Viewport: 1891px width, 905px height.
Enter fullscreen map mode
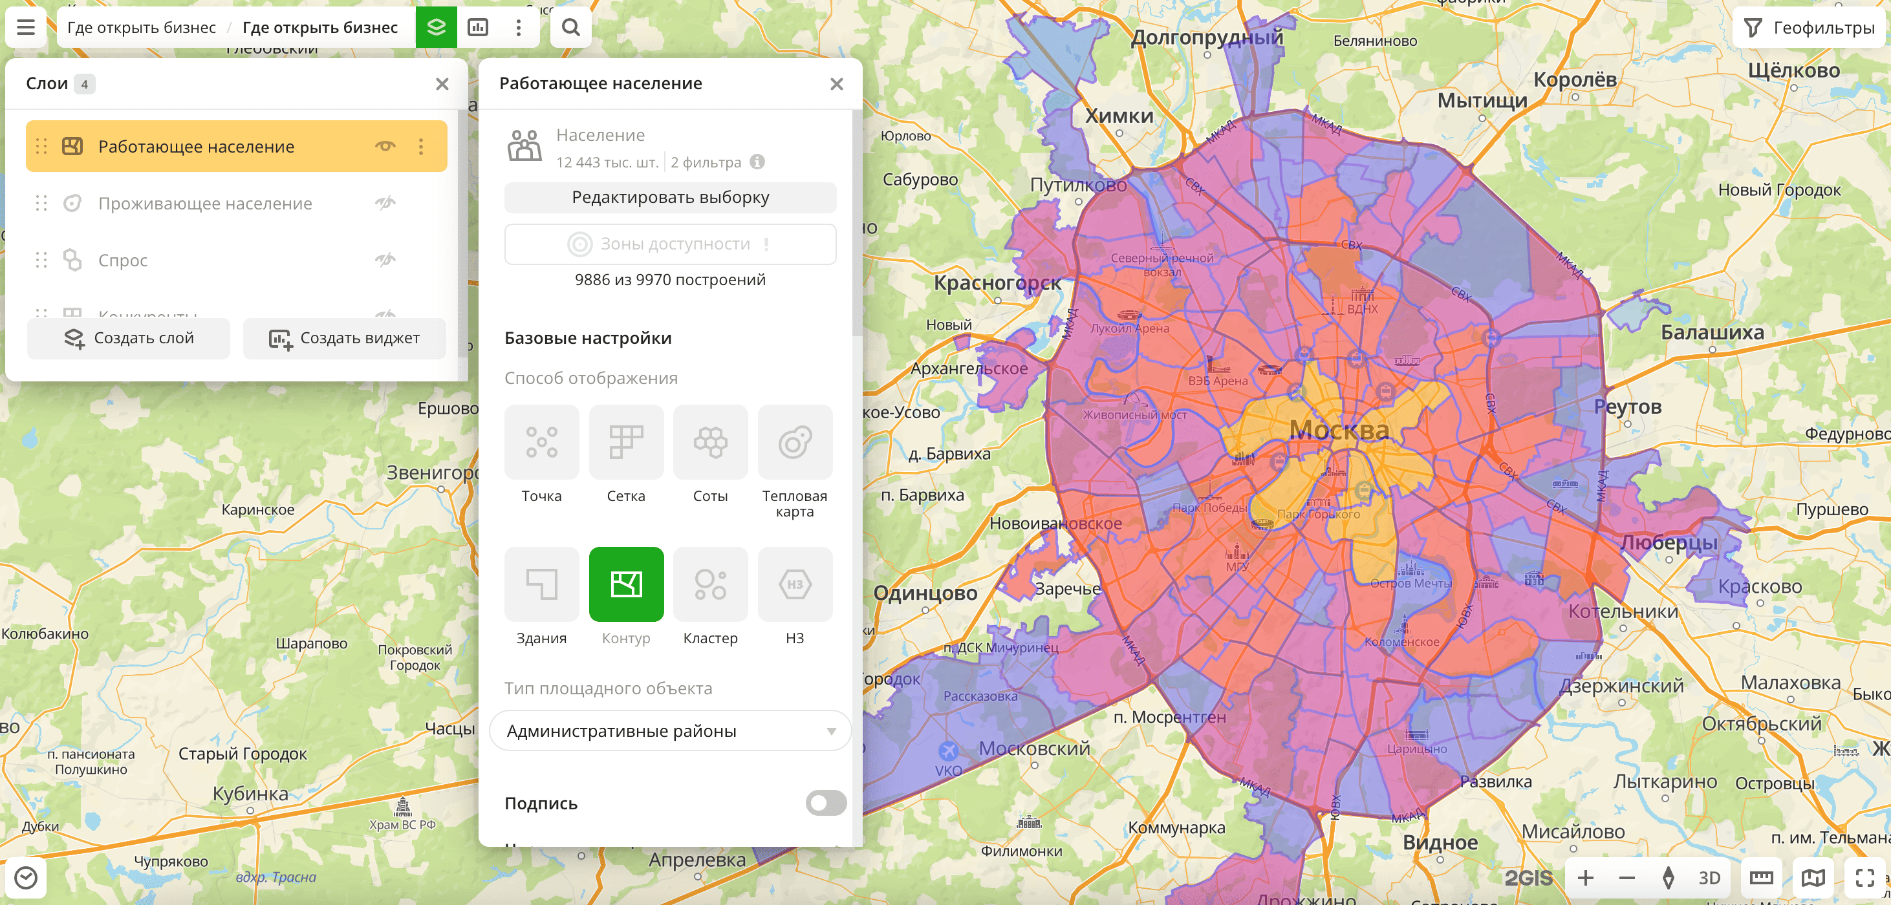(x=1864, y=877)
